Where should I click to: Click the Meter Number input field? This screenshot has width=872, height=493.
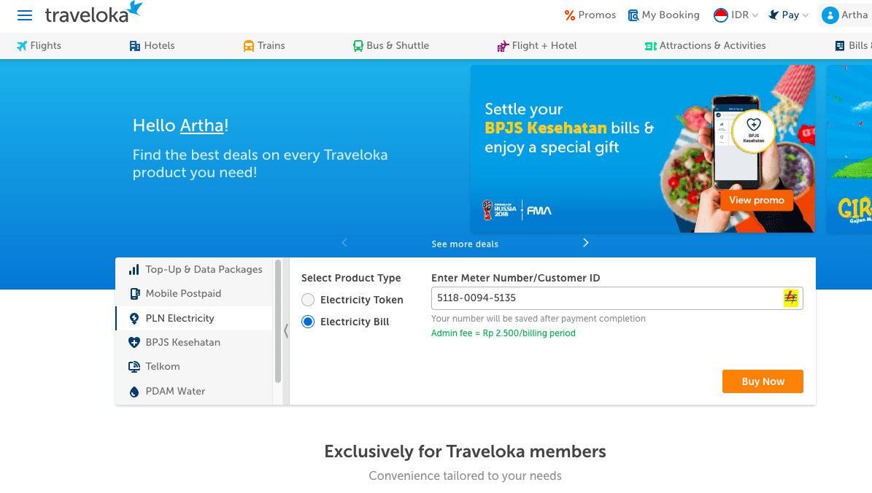point(604,298)
